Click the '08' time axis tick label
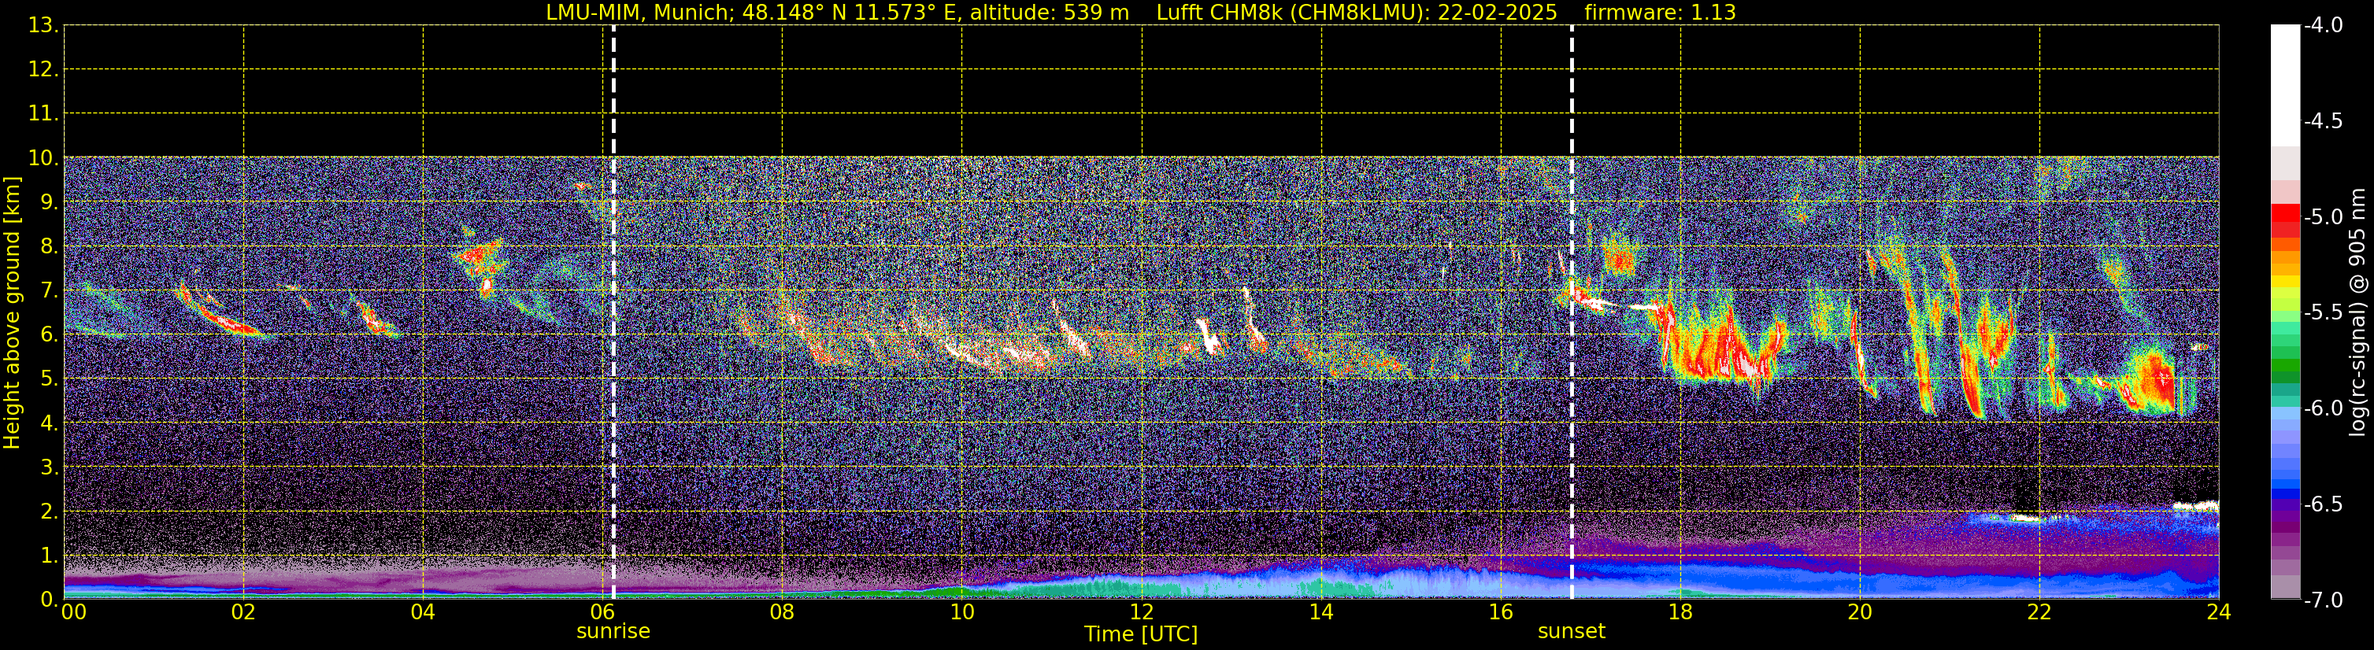Viewport: 2374px width, 650px height. [783, 612]
